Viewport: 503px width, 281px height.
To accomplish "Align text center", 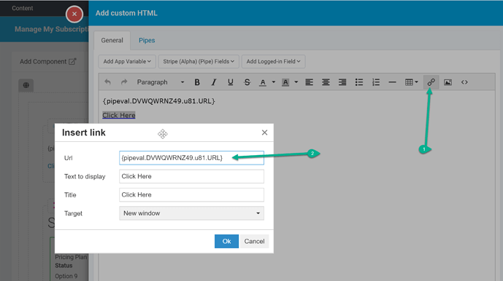I will [326, 82].
